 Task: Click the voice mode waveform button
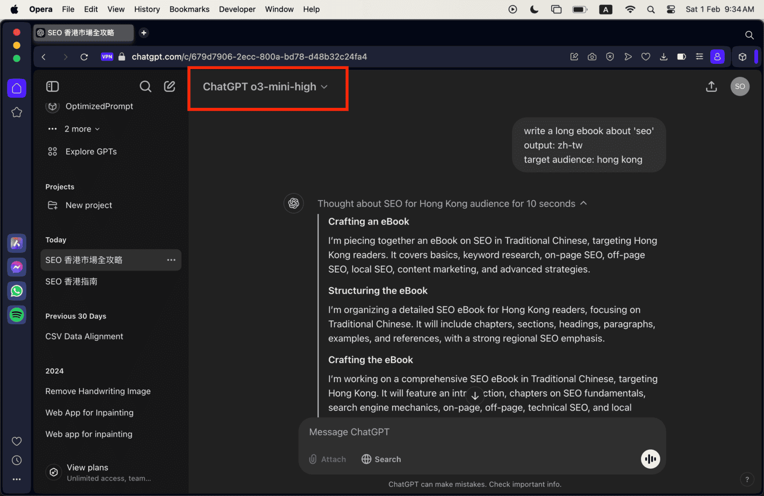click(650, 459)
